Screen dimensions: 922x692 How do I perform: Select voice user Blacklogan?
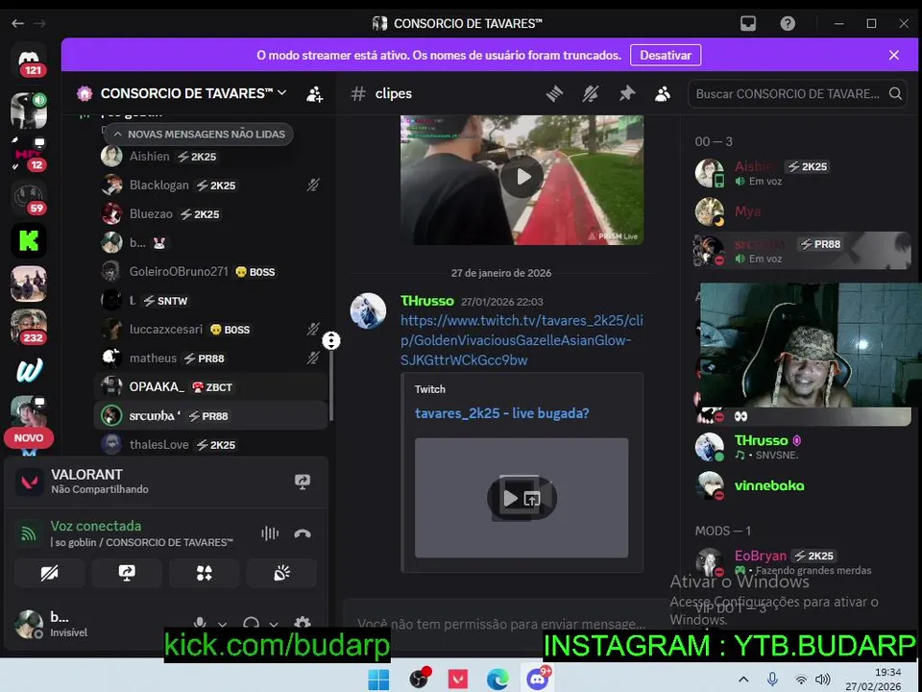(x=210, y=185)
